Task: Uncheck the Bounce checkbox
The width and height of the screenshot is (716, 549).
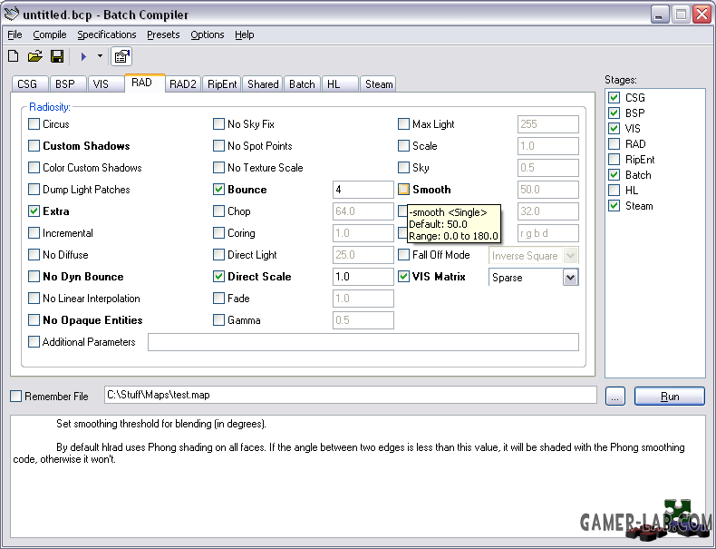Action: click(x=218, y=190)
